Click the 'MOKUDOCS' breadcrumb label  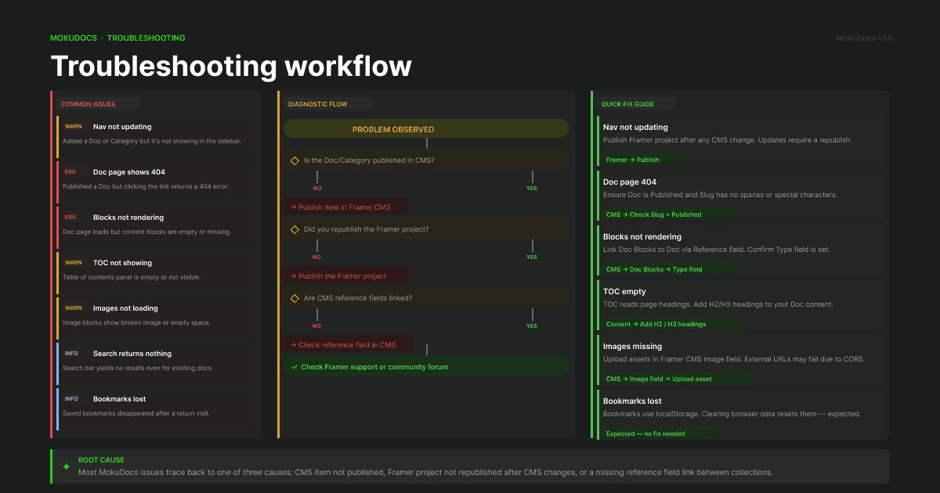point(74,38)
